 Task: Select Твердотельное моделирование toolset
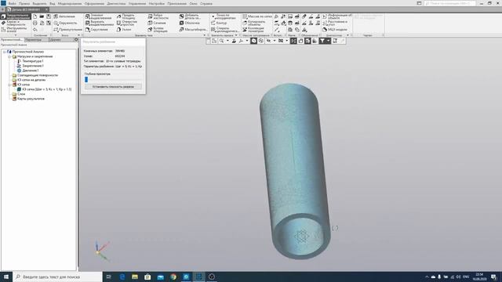[16, 16]
